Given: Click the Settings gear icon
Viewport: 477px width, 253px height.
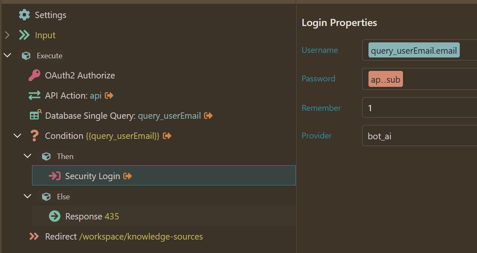Looking at the screenshot, I should (x=24, y=15).
